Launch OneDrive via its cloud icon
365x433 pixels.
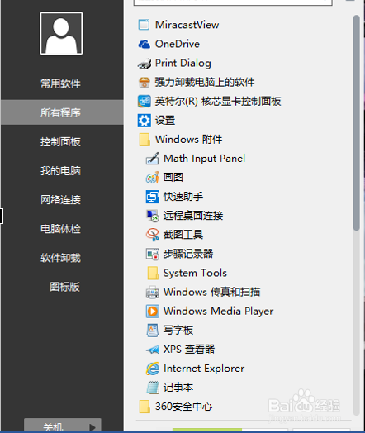click(144, 44)
